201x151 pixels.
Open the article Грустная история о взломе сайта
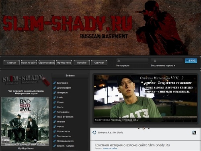click(x=132, y=145)
